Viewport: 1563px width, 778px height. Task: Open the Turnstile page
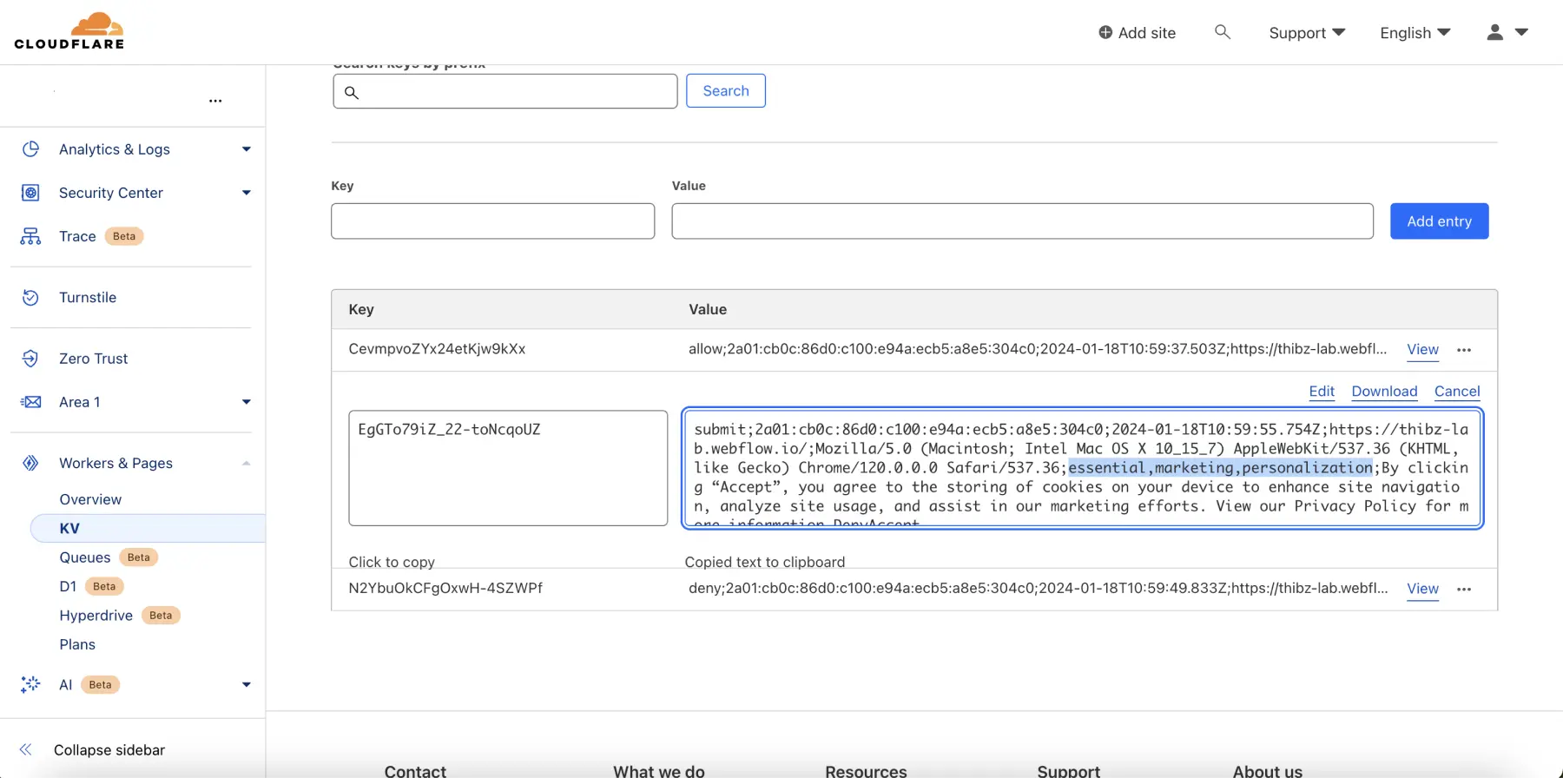[x=88, y=298]
